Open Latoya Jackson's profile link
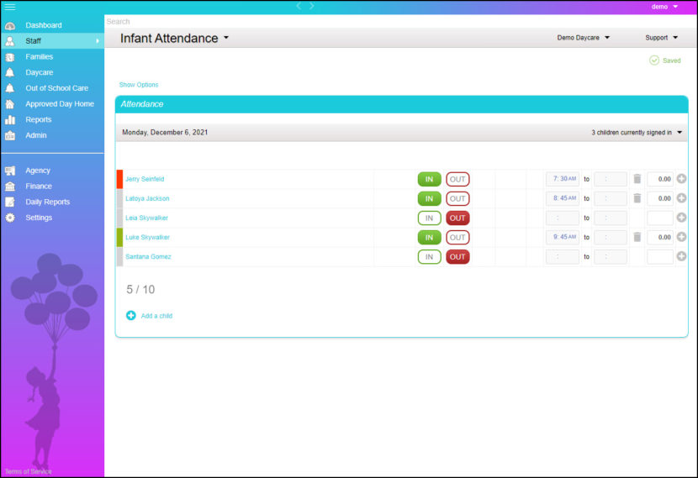The image size is (698, 478). click(x=147, y=198)
